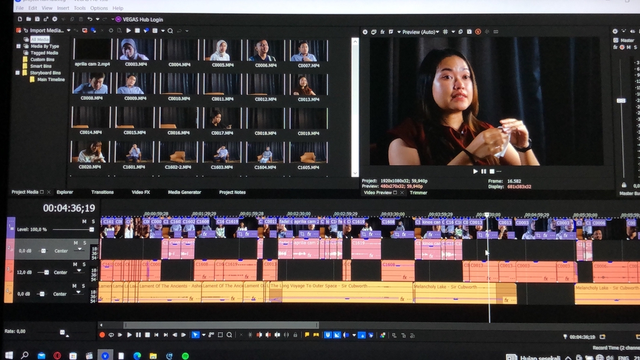Viewport: 640px width, 360px height.
Task: Mute audio track 2 with its M button
Action: pyautogui.click(x=75, y=243)
